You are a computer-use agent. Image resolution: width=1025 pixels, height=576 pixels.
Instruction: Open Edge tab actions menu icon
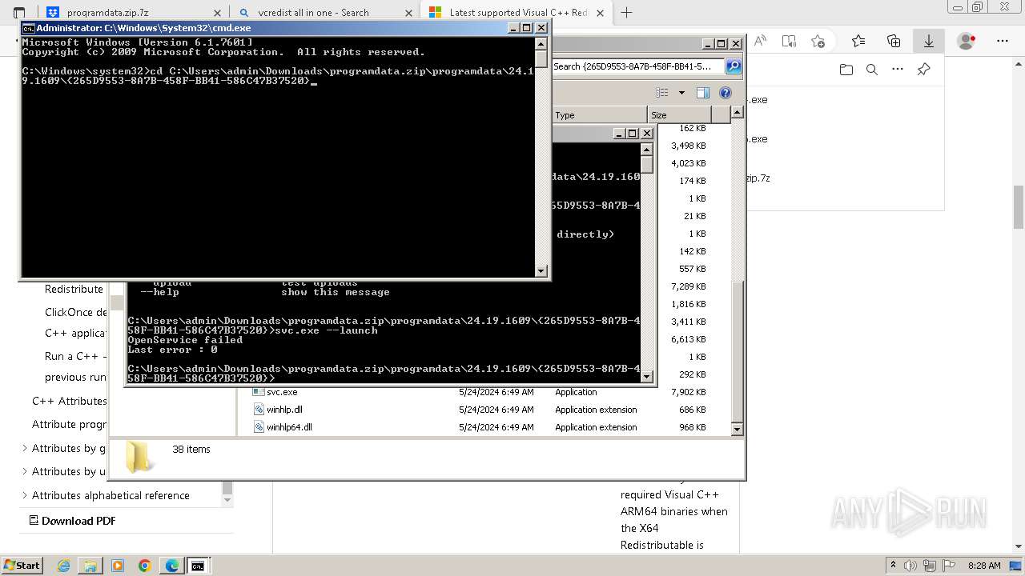click(19, 12)
